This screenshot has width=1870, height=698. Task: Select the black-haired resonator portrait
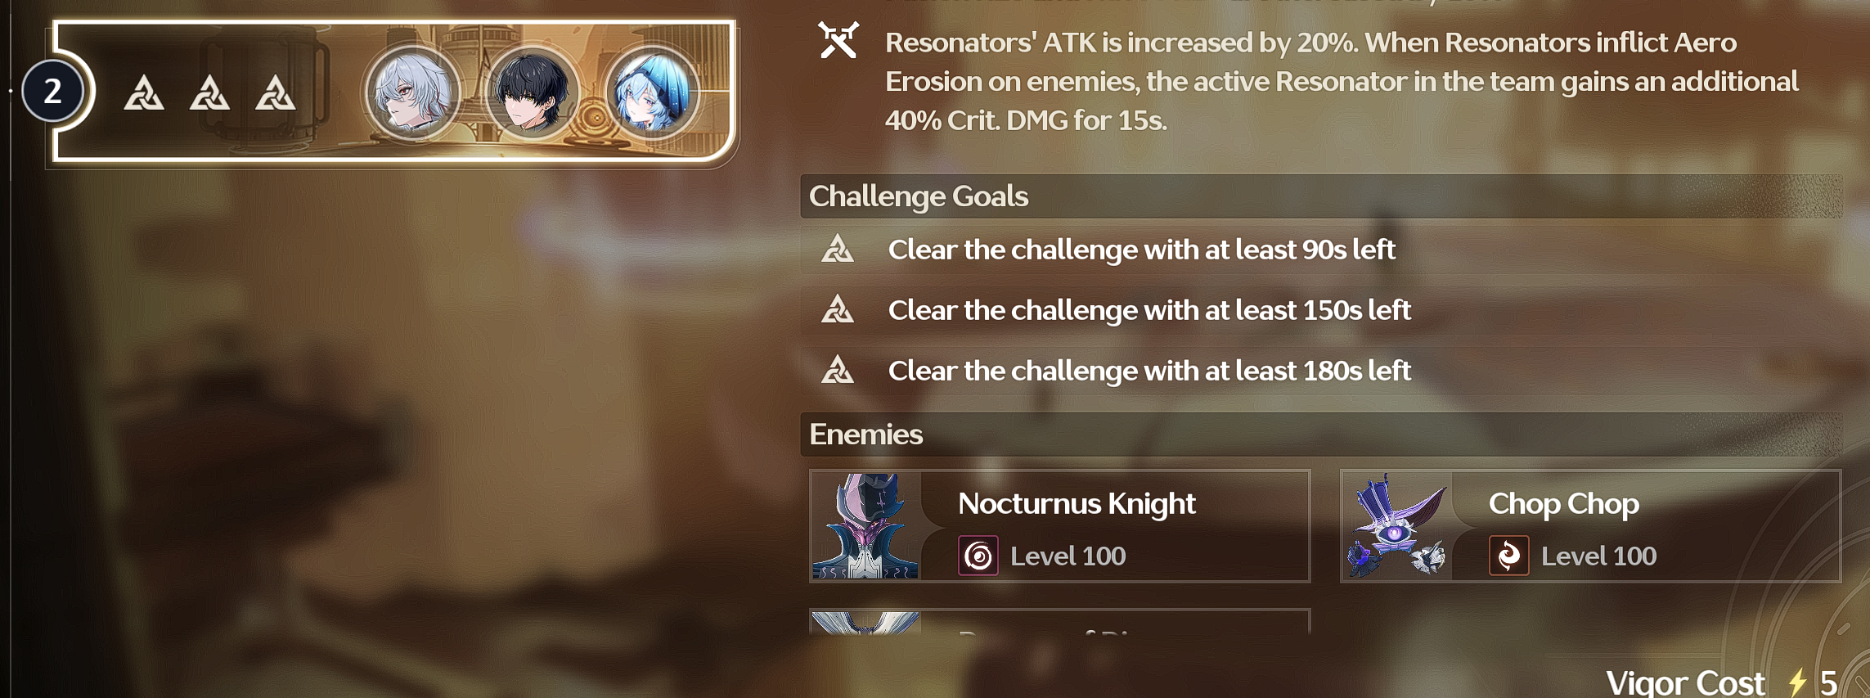533,92
